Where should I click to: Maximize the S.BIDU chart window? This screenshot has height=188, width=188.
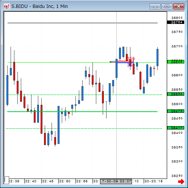pyautogui.click(x=167, y=6)
